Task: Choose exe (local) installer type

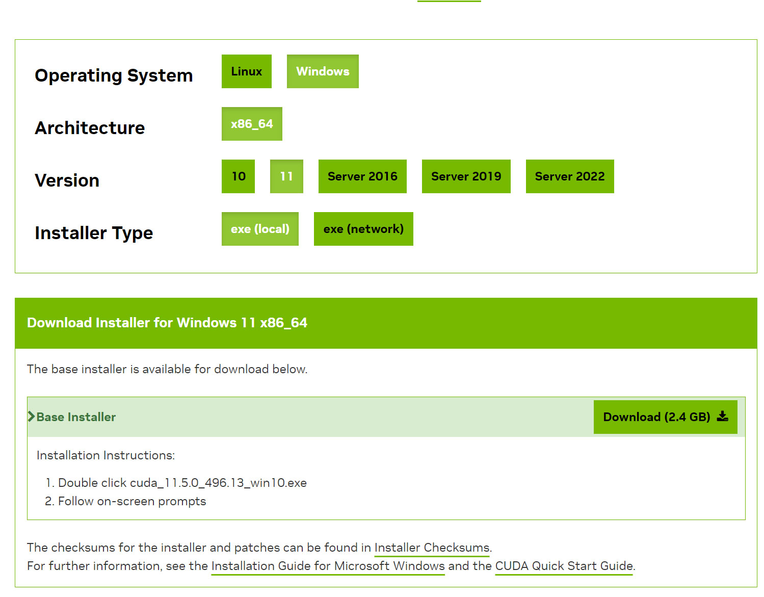Action: [260, 229]
